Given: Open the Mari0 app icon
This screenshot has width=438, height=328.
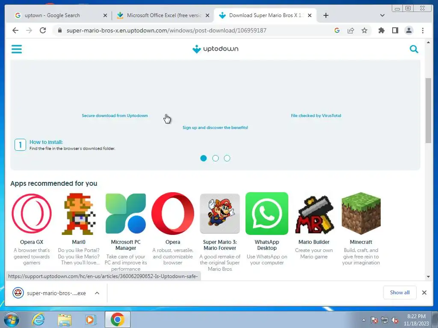Looking at the screenshot, I should point(79,214).
